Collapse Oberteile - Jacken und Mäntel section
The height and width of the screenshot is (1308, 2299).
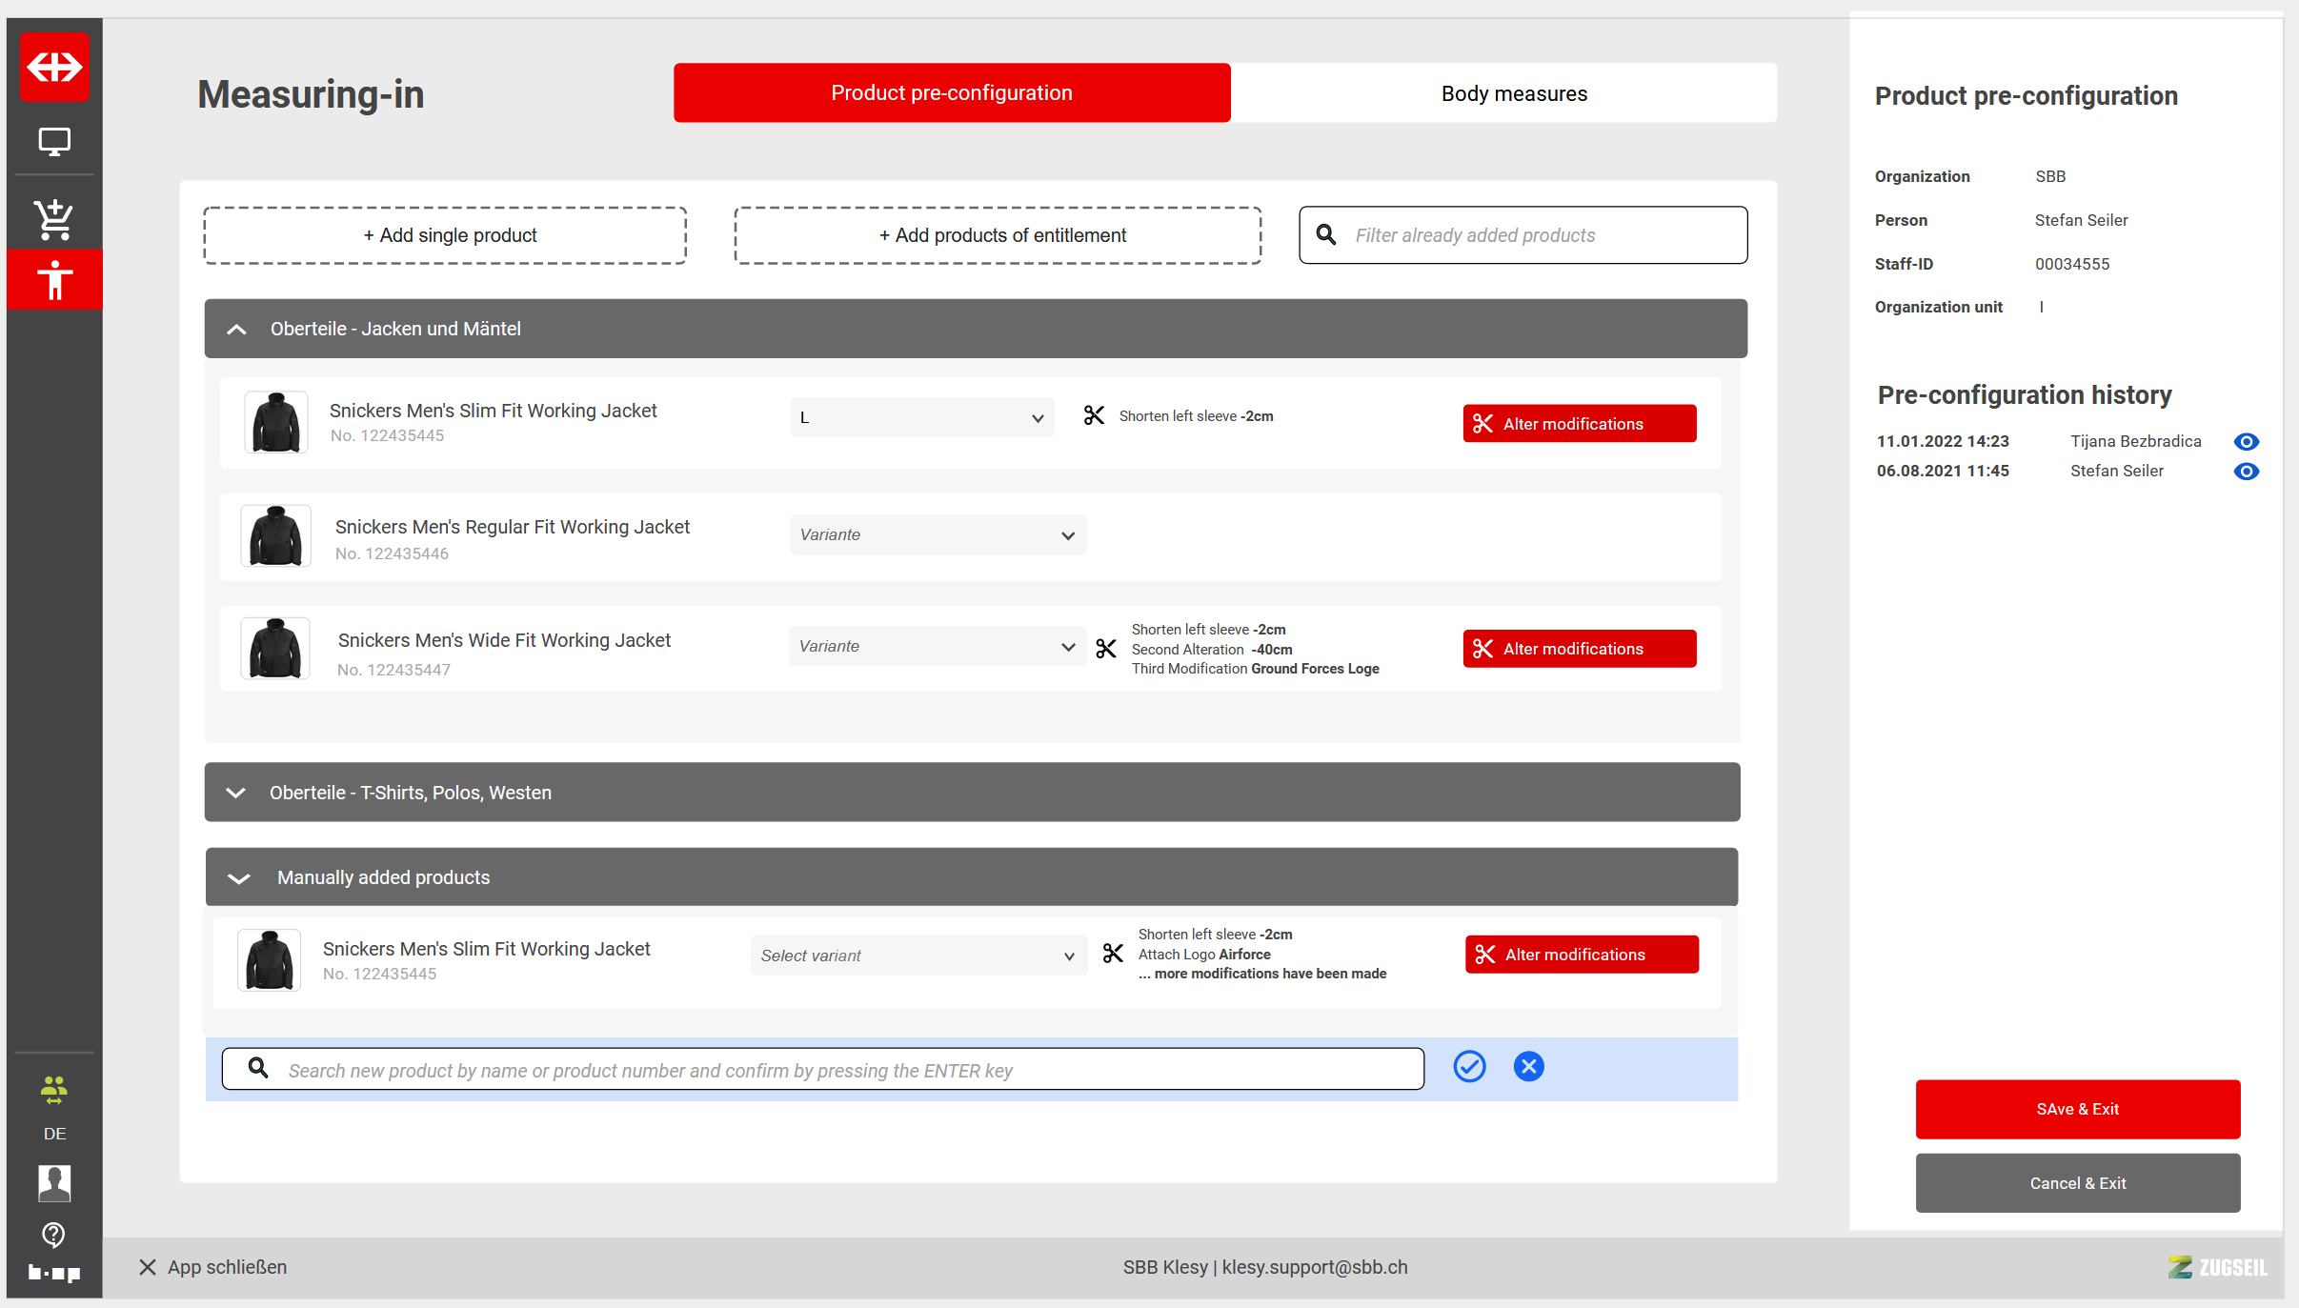pyautogui.click(x=237, y=330)
